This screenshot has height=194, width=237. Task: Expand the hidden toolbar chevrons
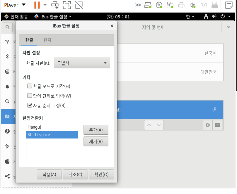coord(138,5)
